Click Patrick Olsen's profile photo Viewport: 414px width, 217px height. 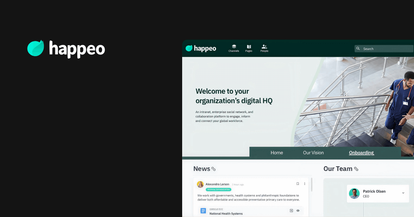point(354,193)
